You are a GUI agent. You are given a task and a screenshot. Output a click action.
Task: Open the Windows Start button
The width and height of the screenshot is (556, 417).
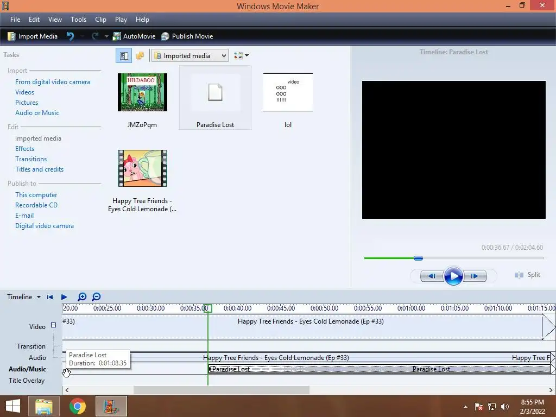[13, 406]
